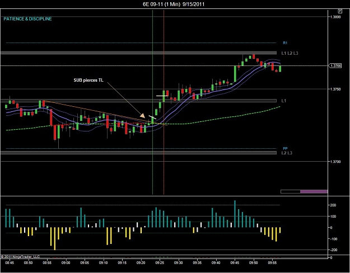This screenshot has height=273, width=350.
Task: Select the chart title '6E 09-11 (1 Min) 9/15/2011'
Action: tap(174, 4)
